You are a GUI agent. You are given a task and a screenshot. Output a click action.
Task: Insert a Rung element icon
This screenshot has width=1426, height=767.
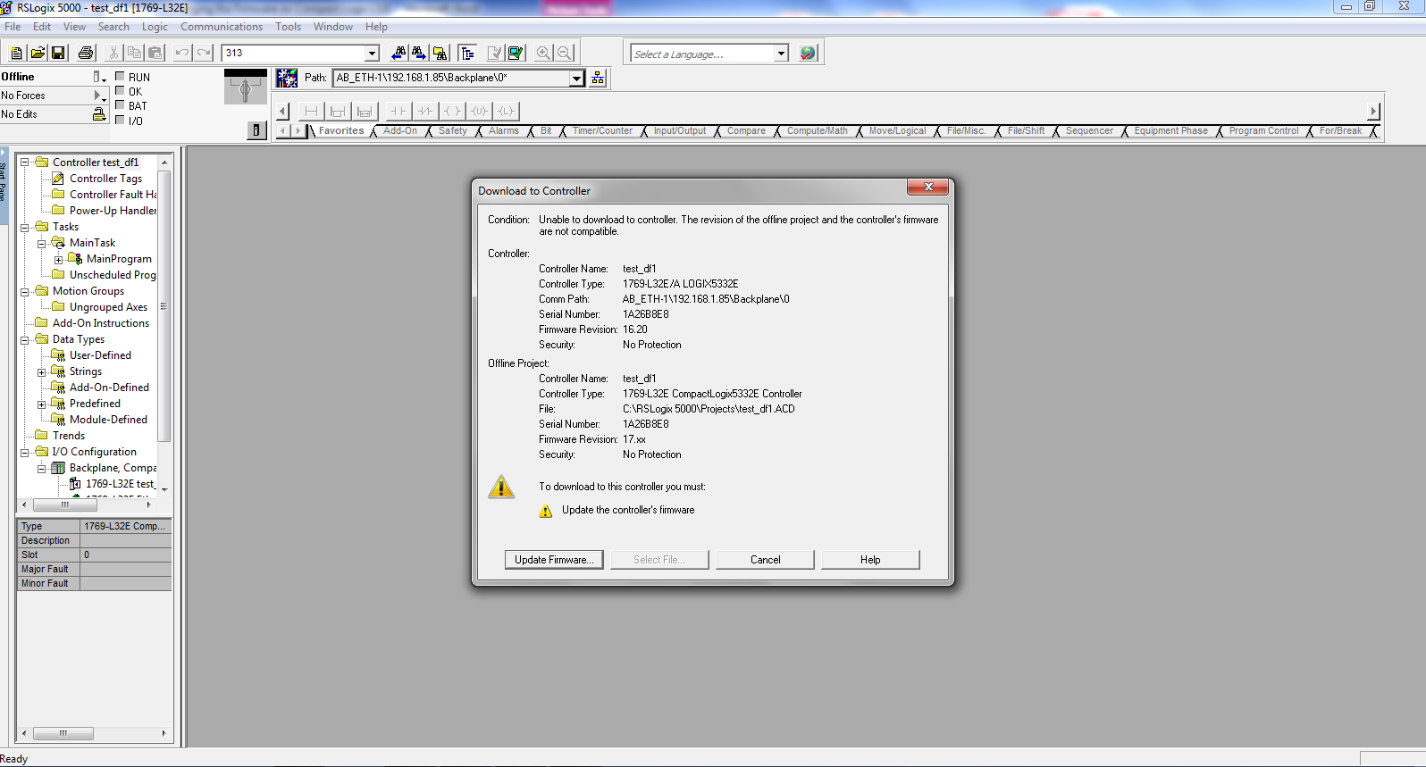tap(311, 112)
